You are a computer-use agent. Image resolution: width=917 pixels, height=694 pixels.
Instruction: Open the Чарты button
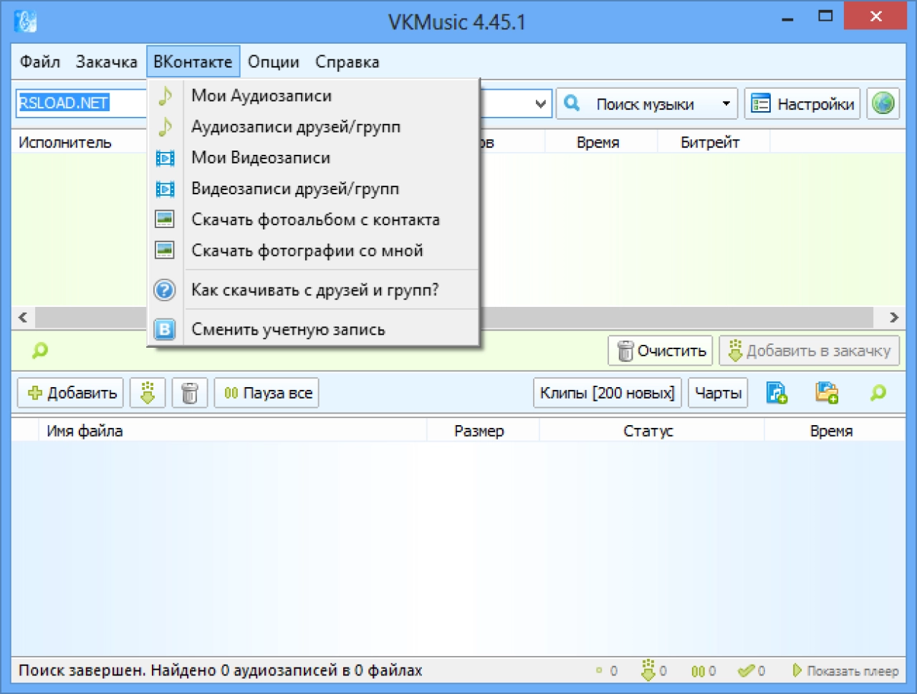(718, 393)
